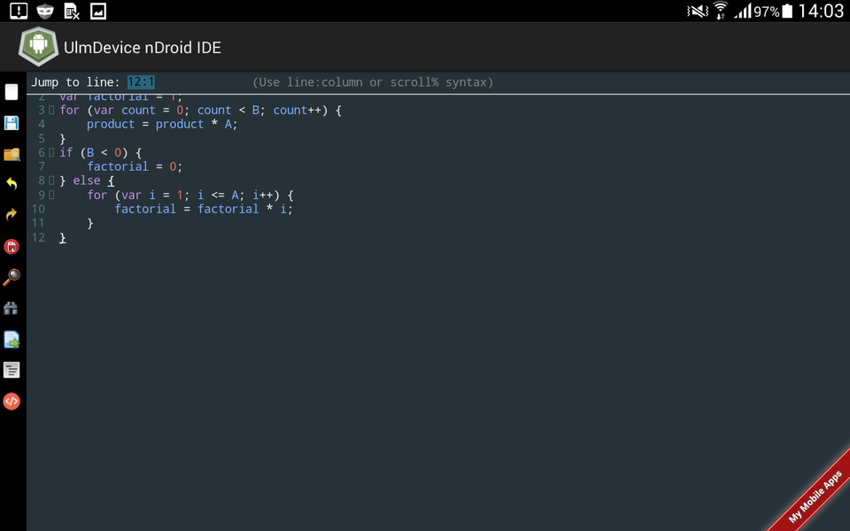Collapse the for loop on line 3
850x531 pixels.
click(x=50, y=110)
